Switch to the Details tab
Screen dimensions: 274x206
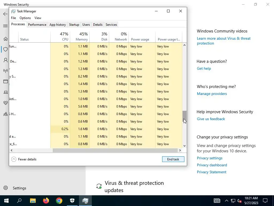click(98, 24)
